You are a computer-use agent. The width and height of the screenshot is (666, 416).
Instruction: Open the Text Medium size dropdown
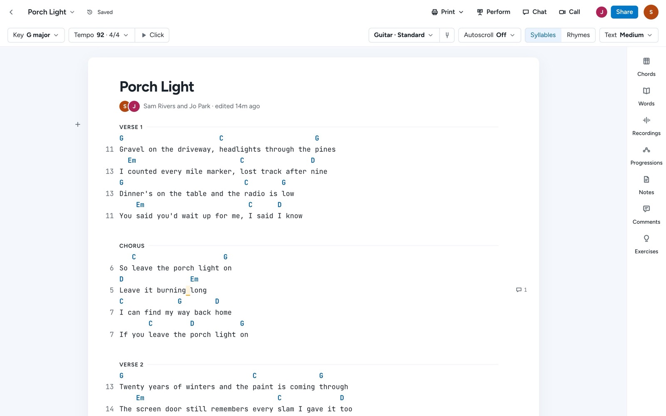point(629,35)
